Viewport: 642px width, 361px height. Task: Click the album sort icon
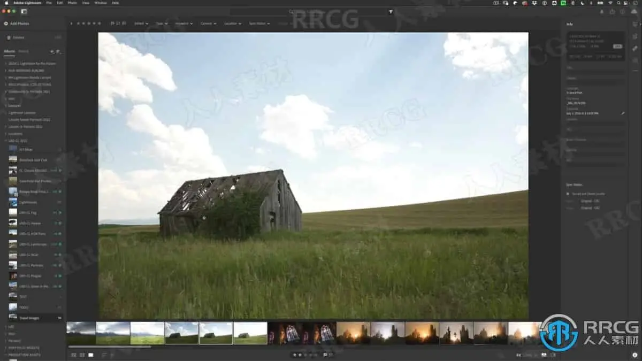point(58,51)
